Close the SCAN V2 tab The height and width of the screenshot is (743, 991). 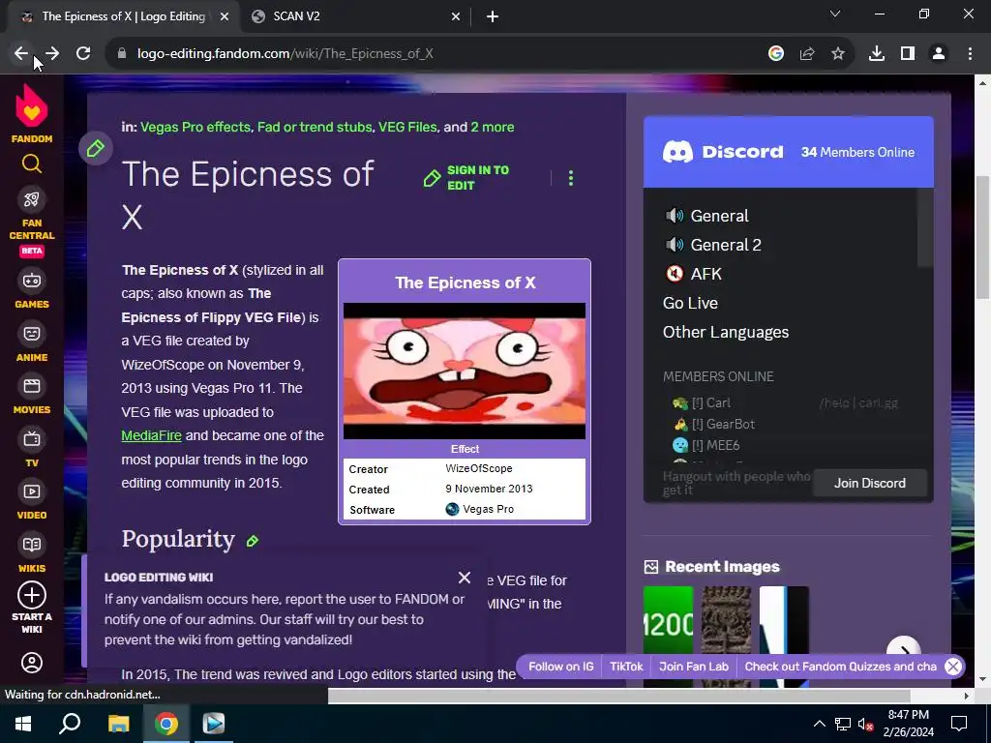coord(456,16)
